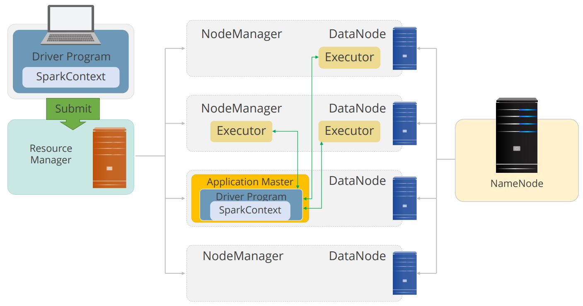Click the laptop icon above Driver Program
The height and width of the screenshot is (306, 583).
pyautogui.click(x=71, y=25)
